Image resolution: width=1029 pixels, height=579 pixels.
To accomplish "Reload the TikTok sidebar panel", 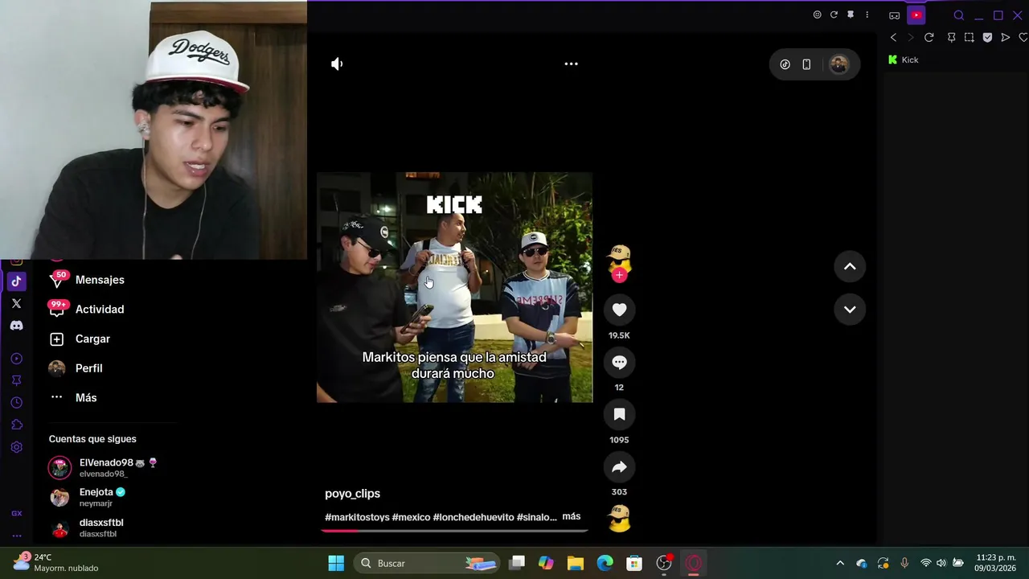I will click(x=834, y=14).
